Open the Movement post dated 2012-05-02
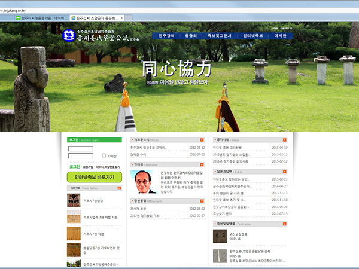The image size is (359, 269). (x=138, y=209)
